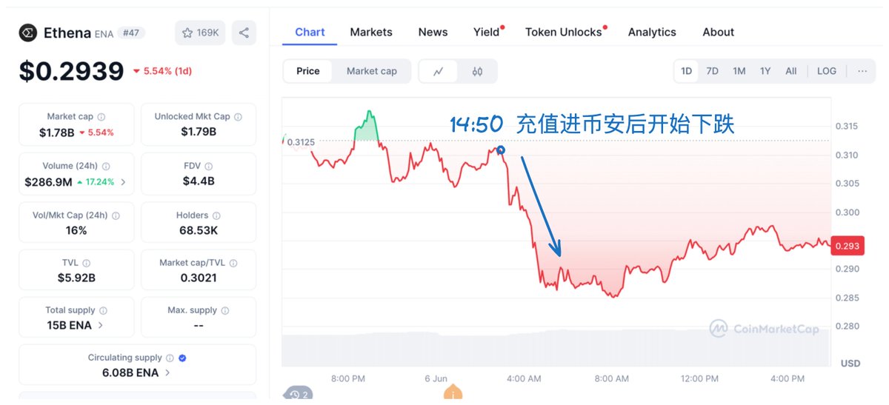Open the Token Unlocks tab
Screen dimensions: 889x405
564,32
